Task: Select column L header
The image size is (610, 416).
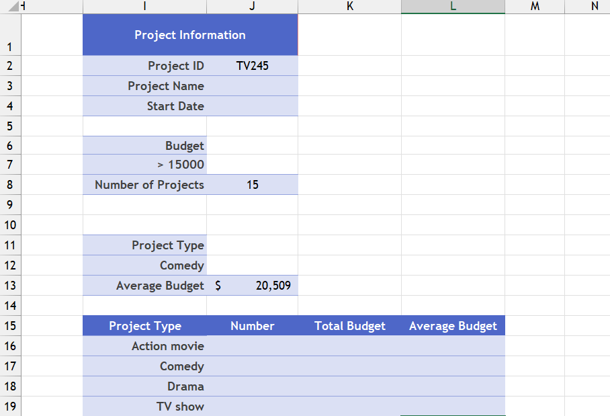Action: pyautogui.click(x=453, y=7)
